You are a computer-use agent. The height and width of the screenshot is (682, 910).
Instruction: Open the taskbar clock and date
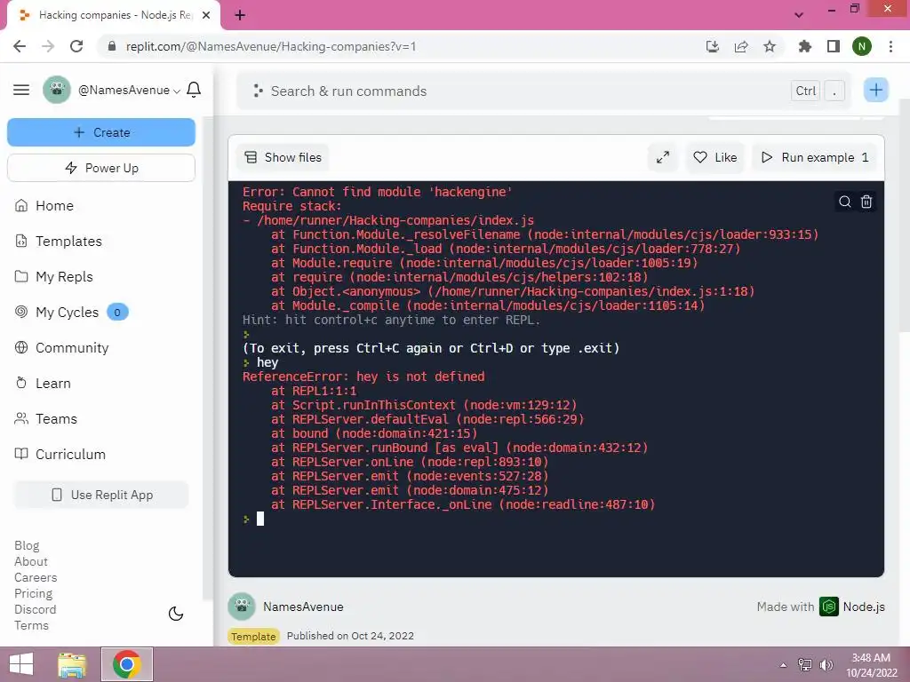coord(871,665)
